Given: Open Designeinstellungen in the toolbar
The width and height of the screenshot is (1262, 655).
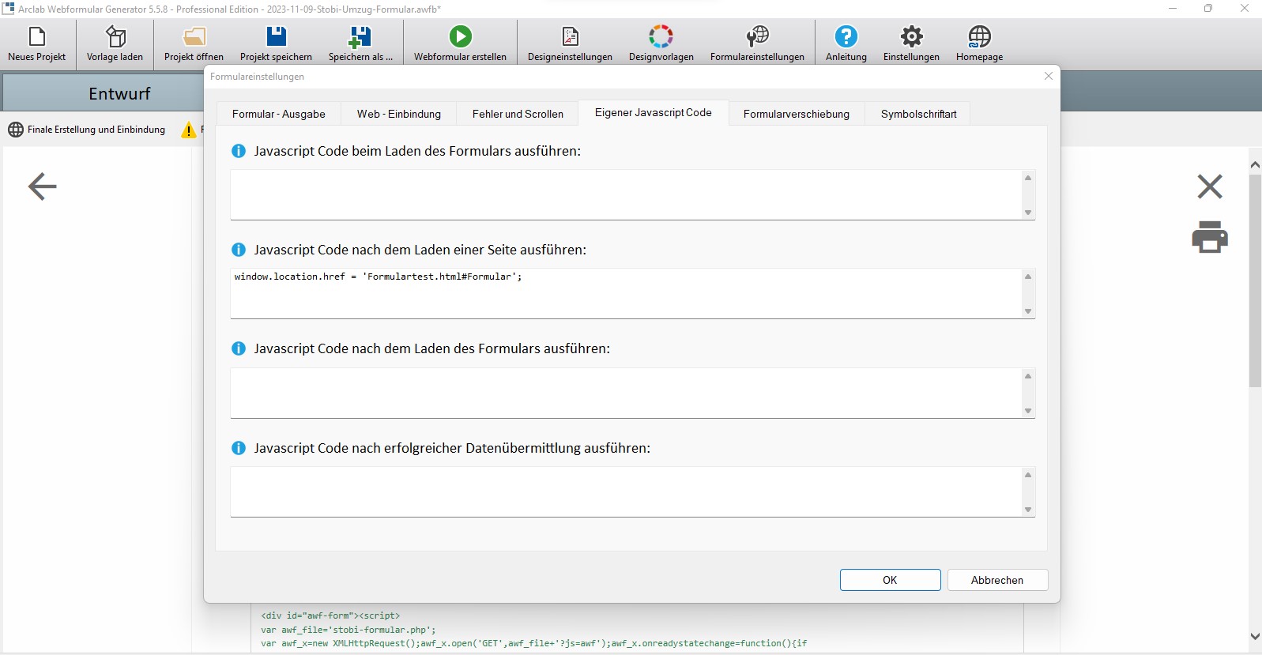Looking at the screenshot, I should pyautogui.click(x=570, y=37).
